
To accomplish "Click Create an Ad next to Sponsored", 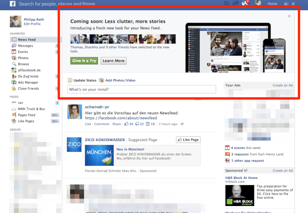I will coord(283,170).
